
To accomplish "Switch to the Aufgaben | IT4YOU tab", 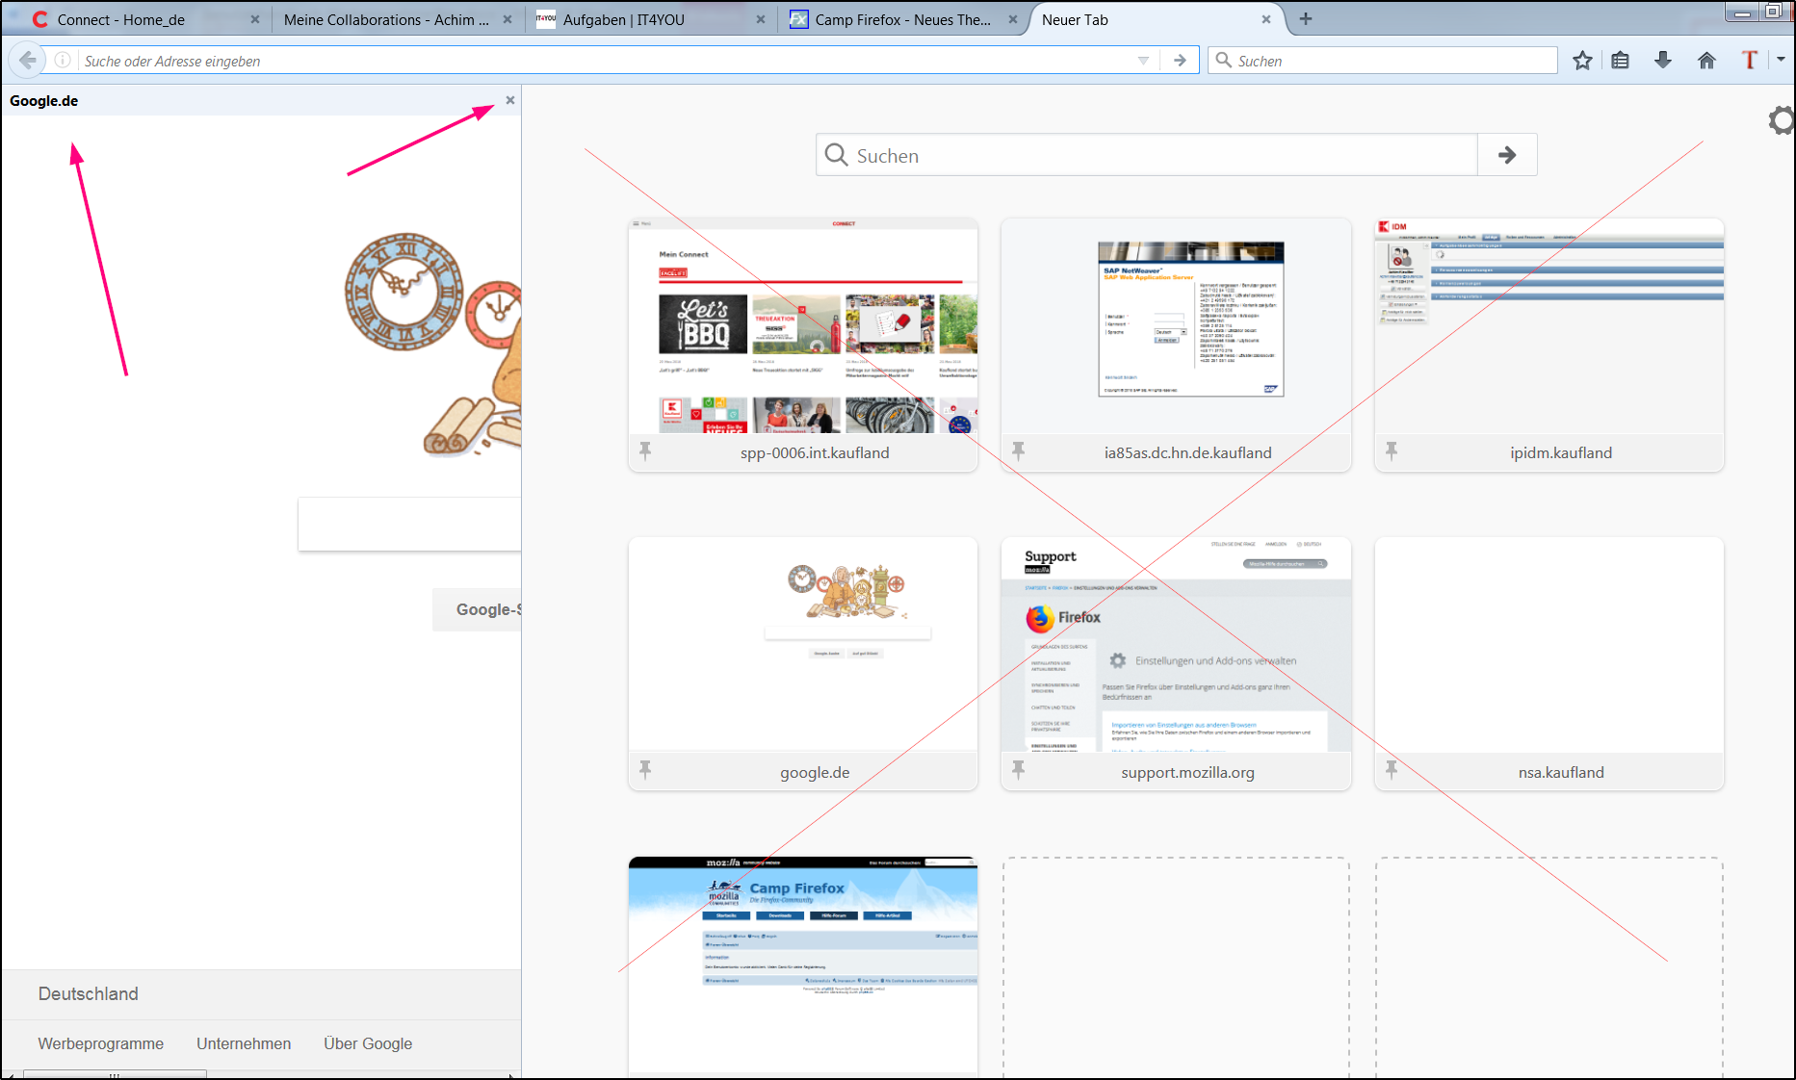I will click(650, 19).
